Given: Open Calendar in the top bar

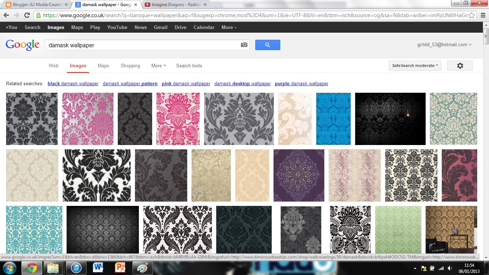Looking at the screenshot, I should click(x=204, y=27).
